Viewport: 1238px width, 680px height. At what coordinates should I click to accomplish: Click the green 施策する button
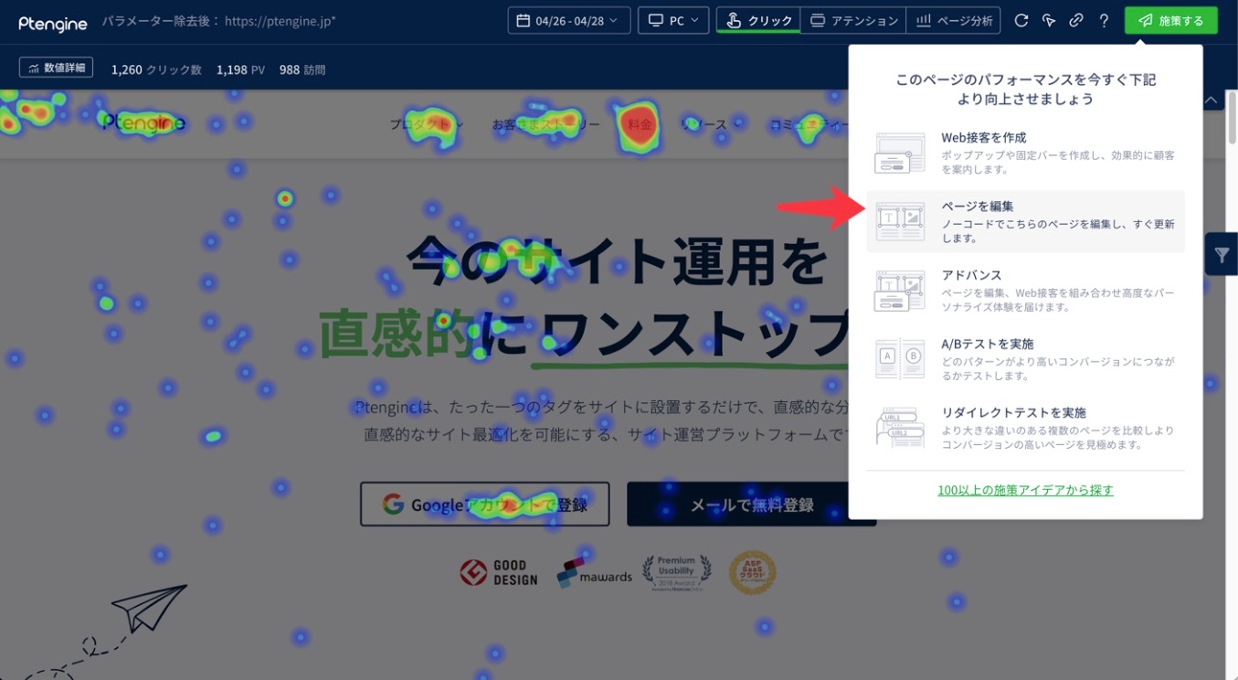1170,20
